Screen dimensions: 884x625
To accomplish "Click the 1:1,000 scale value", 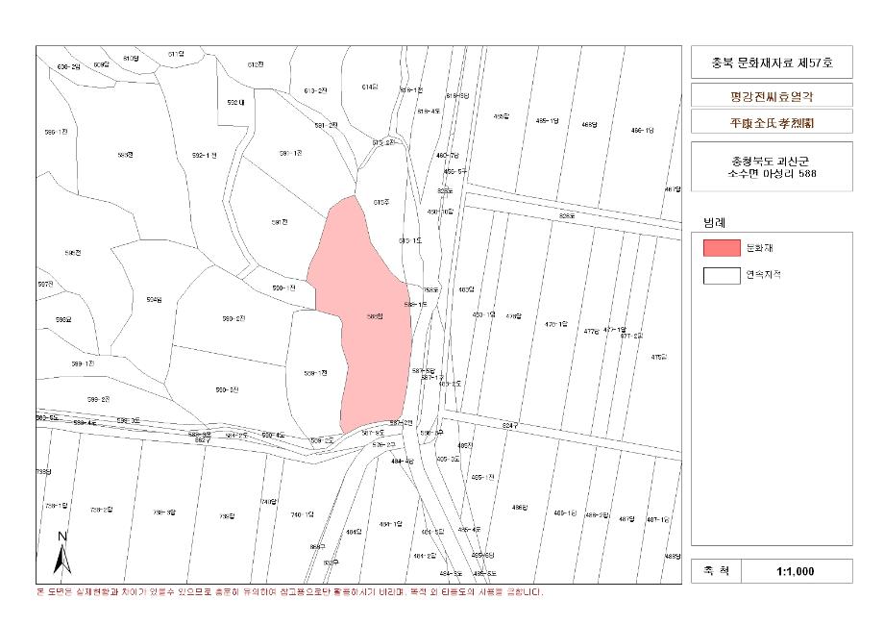I will pos(795,571).
